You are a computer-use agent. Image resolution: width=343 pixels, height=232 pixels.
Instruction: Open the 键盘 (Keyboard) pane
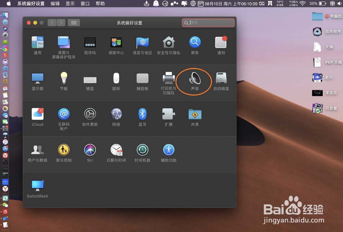pyautogui.click(x=90, y=83)
